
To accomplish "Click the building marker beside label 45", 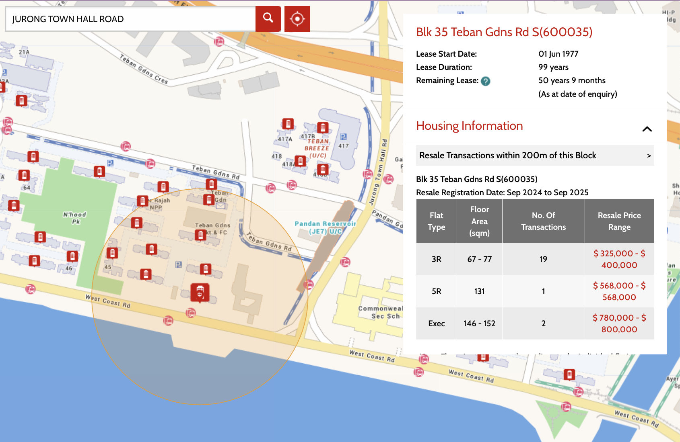I will (112, 253).
